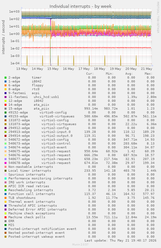Click the Max: column header

tap(148, 74)
